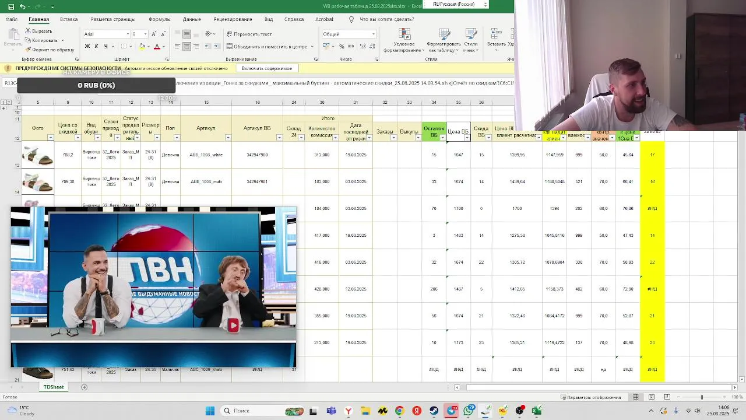
Task: Center text horizontally in the ribbon
Action: [186, 46]
